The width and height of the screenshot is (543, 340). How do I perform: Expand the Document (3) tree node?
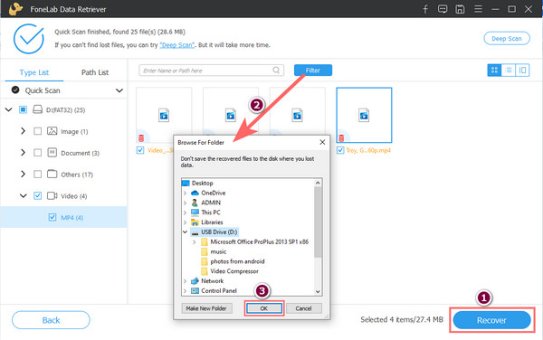coord(23,153)
